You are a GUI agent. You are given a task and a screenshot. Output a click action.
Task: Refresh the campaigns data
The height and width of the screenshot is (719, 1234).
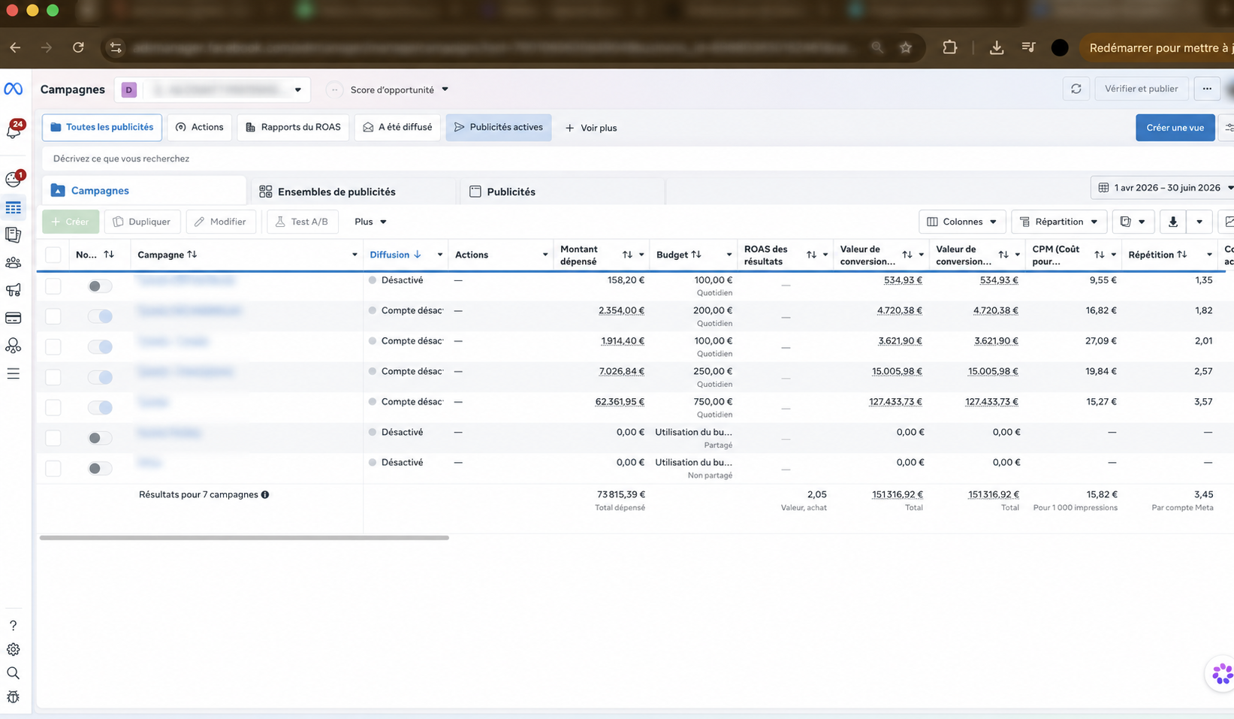click(x=1076, y=89)
